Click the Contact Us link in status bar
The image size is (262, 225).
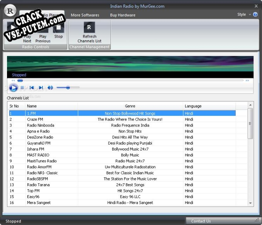[x=201, y=221]
